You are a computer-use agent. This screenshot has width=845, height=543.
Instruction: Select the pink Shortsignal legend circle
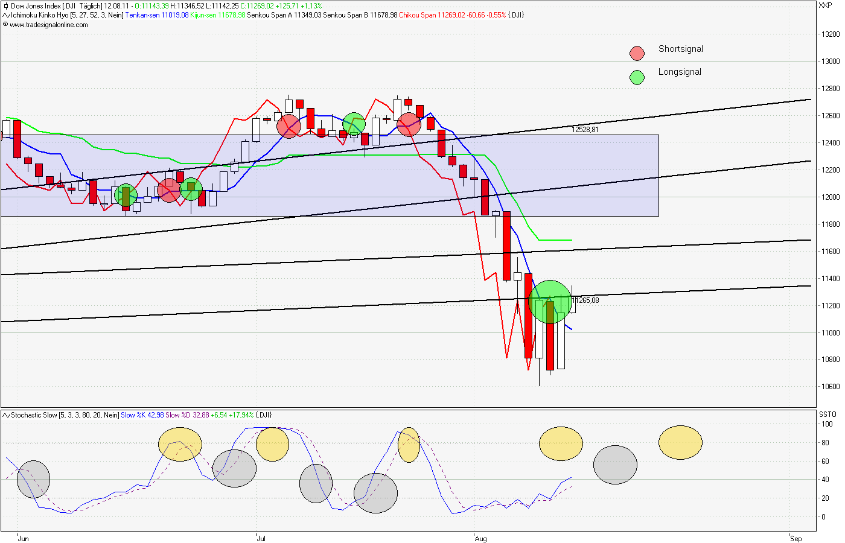click(637, 53)
